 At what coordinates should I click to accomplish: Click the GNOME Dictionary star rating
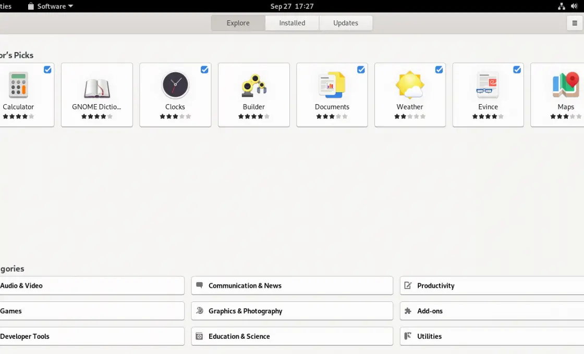pyautogui.click(x=97, y=117)
